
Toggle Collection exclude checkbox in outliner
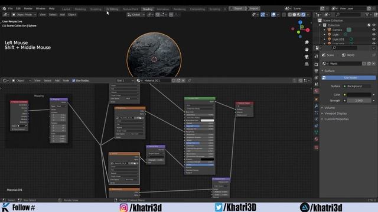click(369, 25)
